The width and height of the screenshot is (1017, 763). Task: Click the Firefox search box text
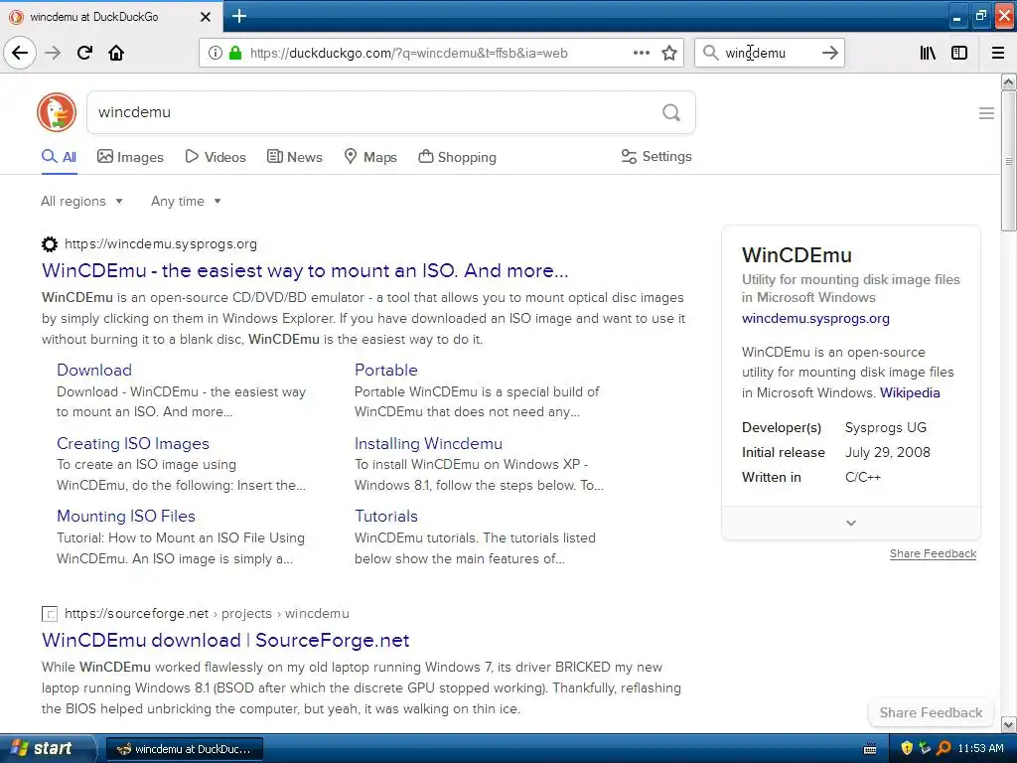[x=755, y=54]
